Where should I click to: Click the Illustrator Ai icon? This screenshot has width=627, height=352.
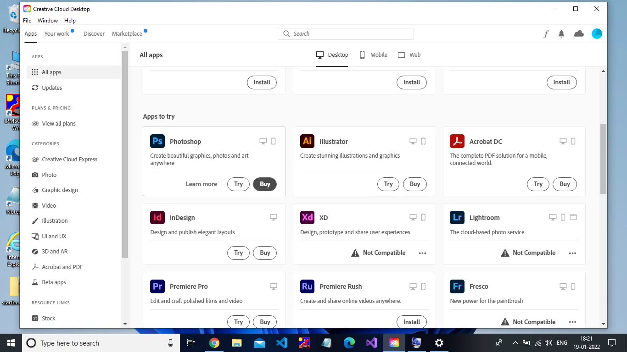click(x=307, y=141)
